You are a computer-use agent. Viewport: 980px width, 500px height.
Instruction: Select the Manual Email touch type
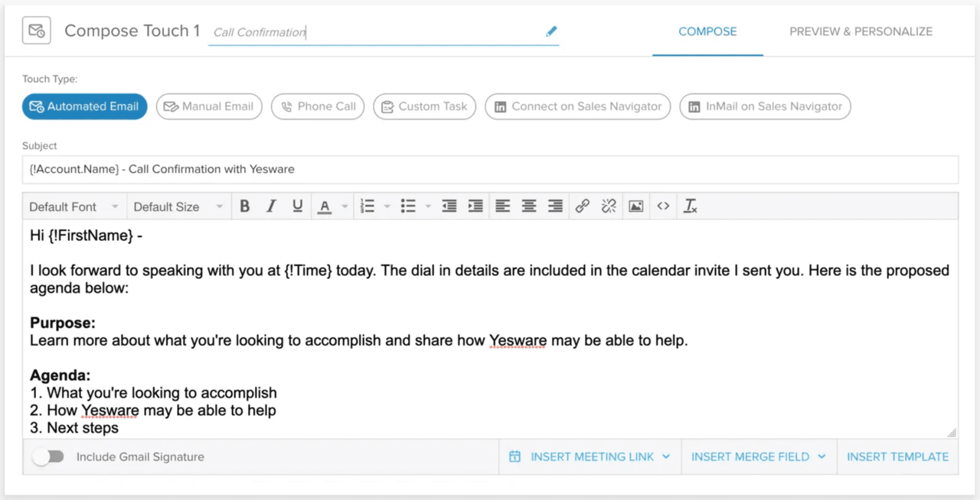click(208, 106)
